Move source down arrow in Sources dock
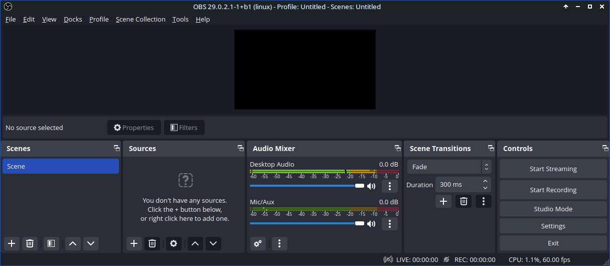610x266 pixels. pos(213,243)
